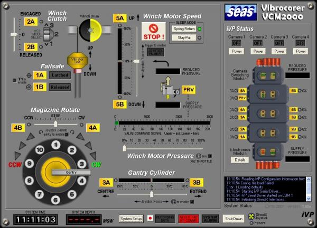Viewport: 317px width, 228px height.
Task: Click the iVP status 3B valve label
Action: (x=294, y=117)
